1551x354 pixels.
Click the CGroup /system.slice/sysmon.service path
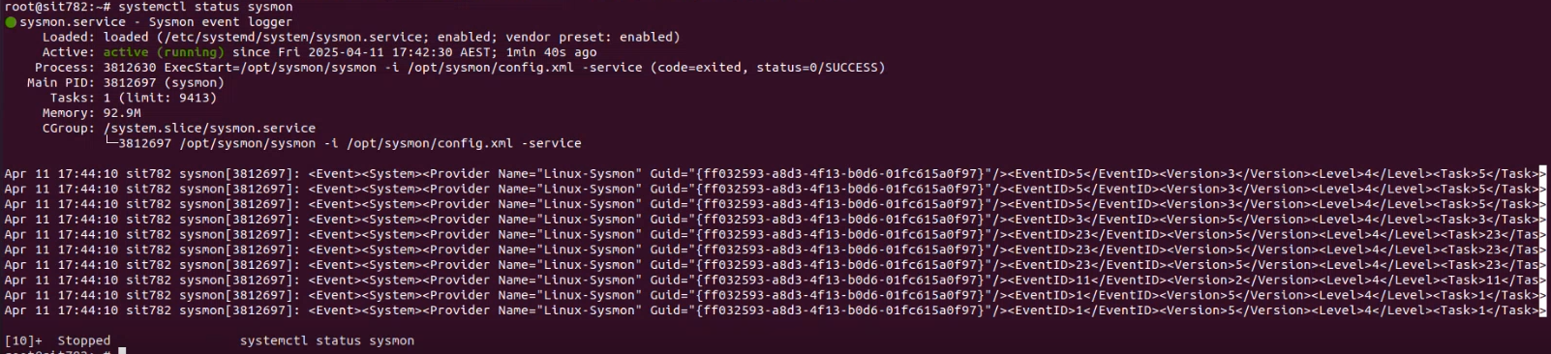point(209,129)
